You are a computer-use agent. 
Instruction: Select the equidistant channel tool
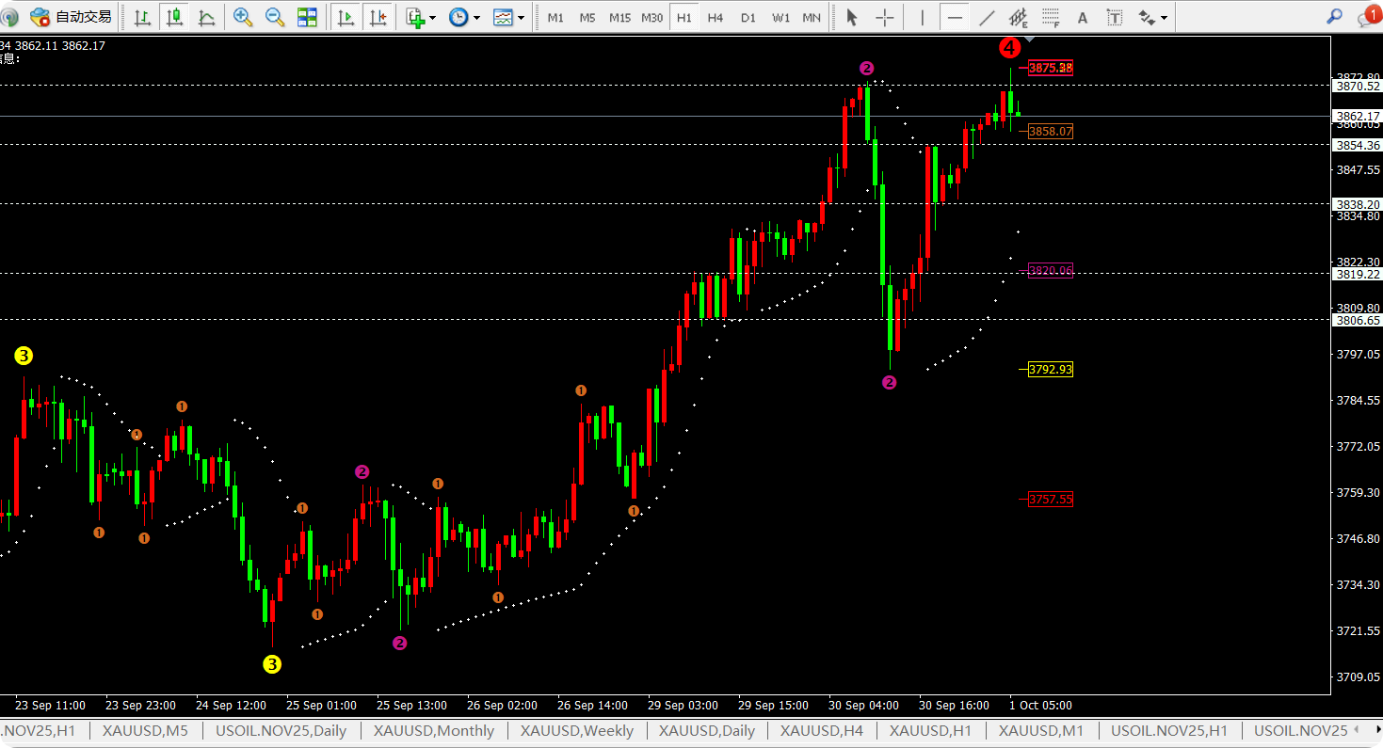point(1019,17)
